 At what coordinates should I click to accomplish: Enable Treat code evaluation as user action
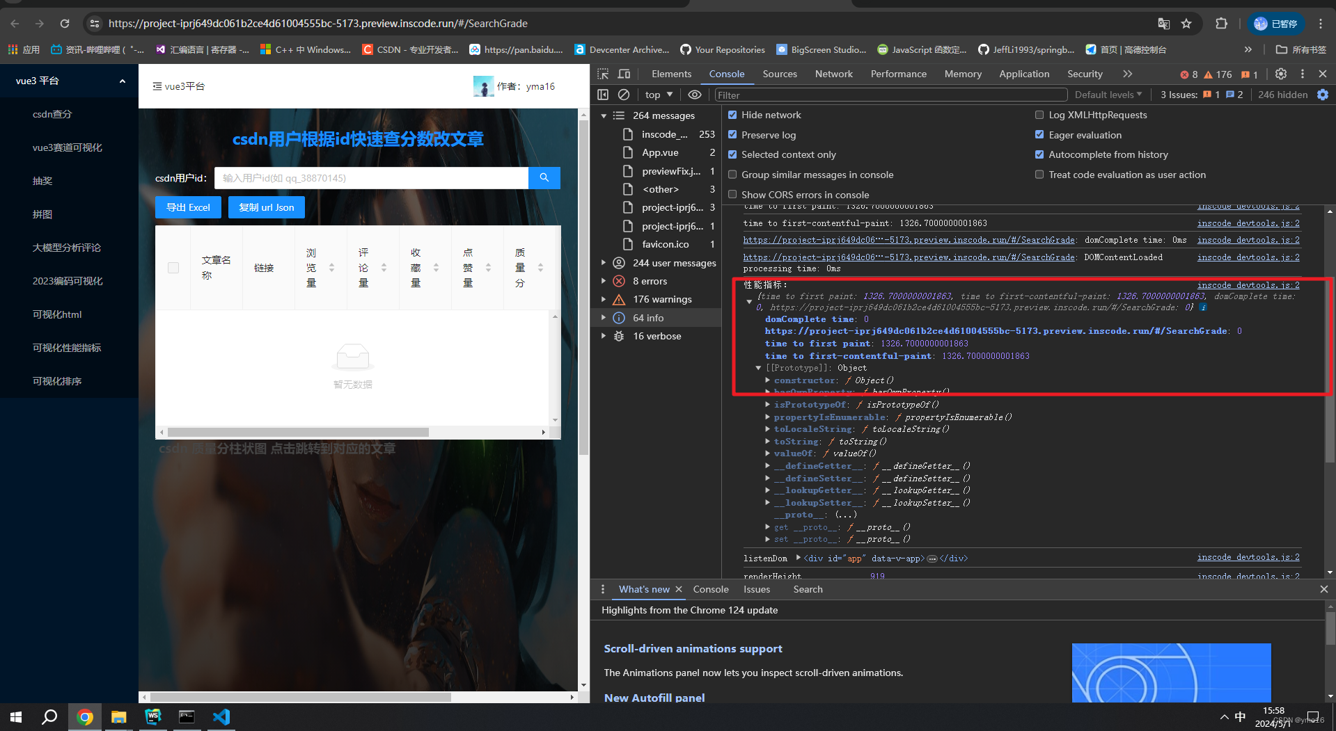point(1039,175)
